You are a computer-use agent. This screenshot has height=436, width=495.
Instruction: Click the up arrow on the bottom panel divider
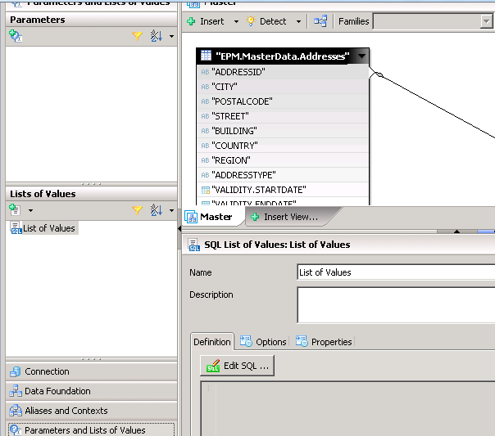[x=456, y=231]
